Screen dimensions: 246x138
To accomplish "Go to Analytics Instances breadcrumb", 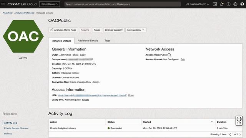I will click(x=24, y=13).
